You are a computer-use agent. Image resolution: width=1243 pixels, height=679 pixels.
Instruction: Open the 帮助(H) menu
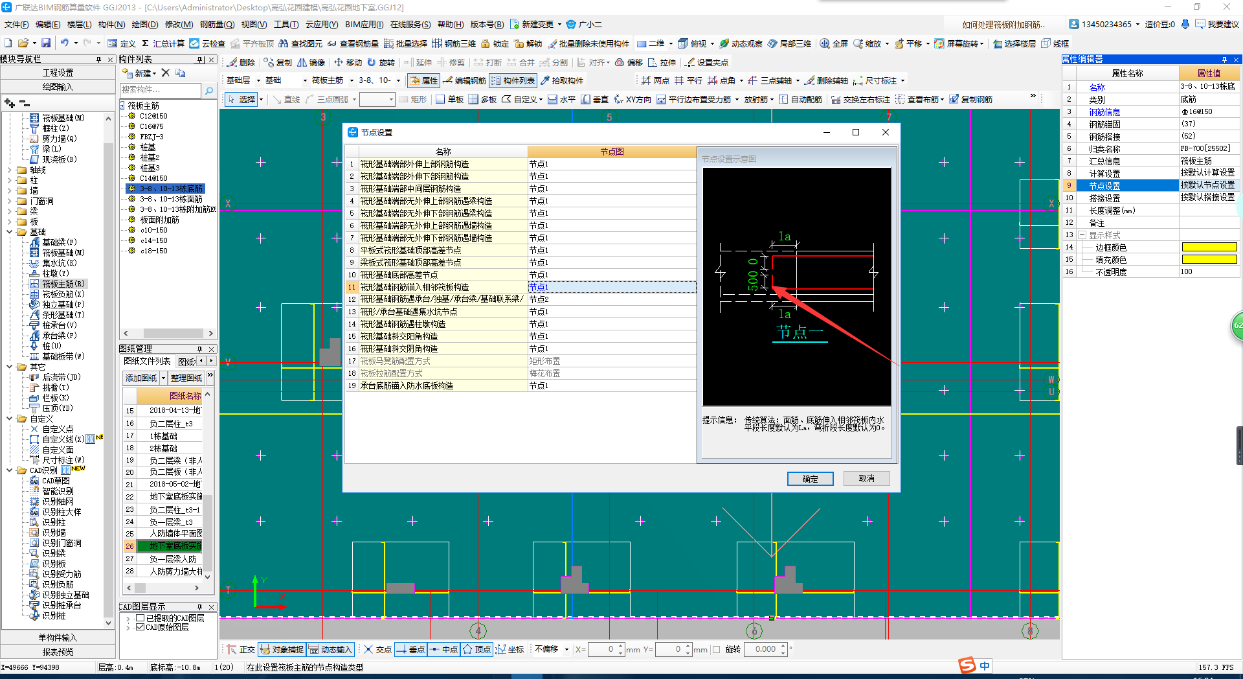(451, 25)
